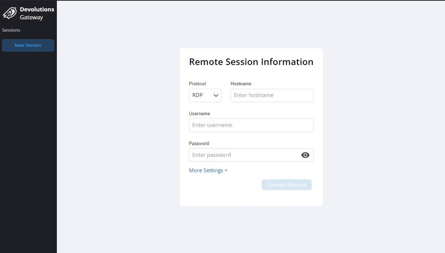The width and height of the screenshot is (445, 253).
Task: Click the Remote Session Information heading
Action: (x=251, y=62)
